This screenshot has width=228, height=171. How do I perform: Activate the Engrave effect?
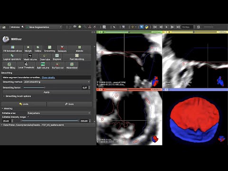pos(57,57)
